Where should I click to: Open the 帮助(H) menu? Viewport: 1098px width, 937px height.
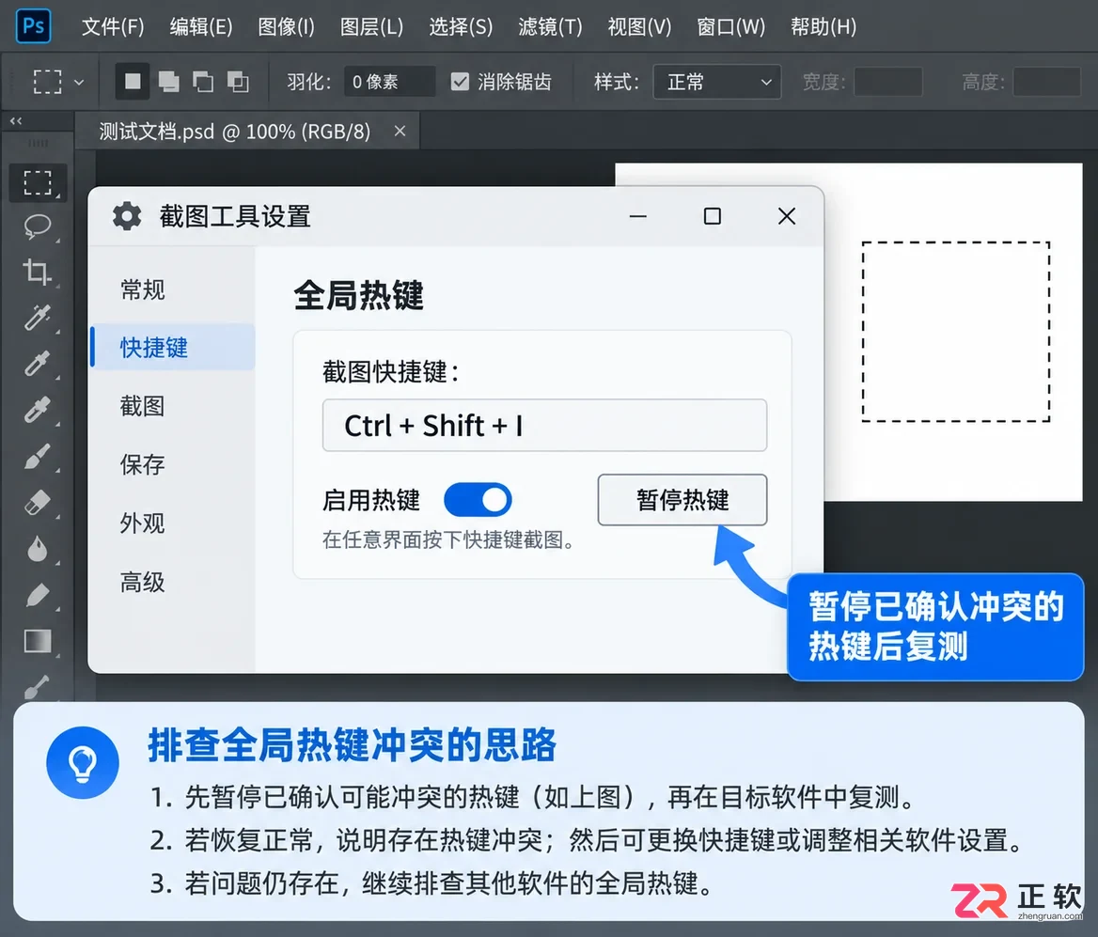[823, 26]
